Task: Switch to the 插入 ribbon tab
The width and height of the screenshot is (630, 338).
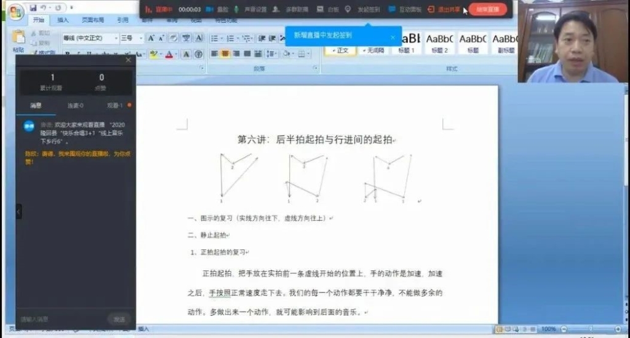Action: pos(63,20)
